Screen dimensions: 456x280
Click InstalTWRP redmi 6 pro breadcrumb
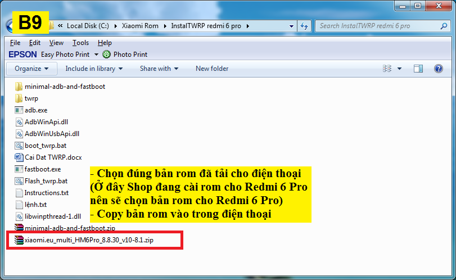point(206,26)
